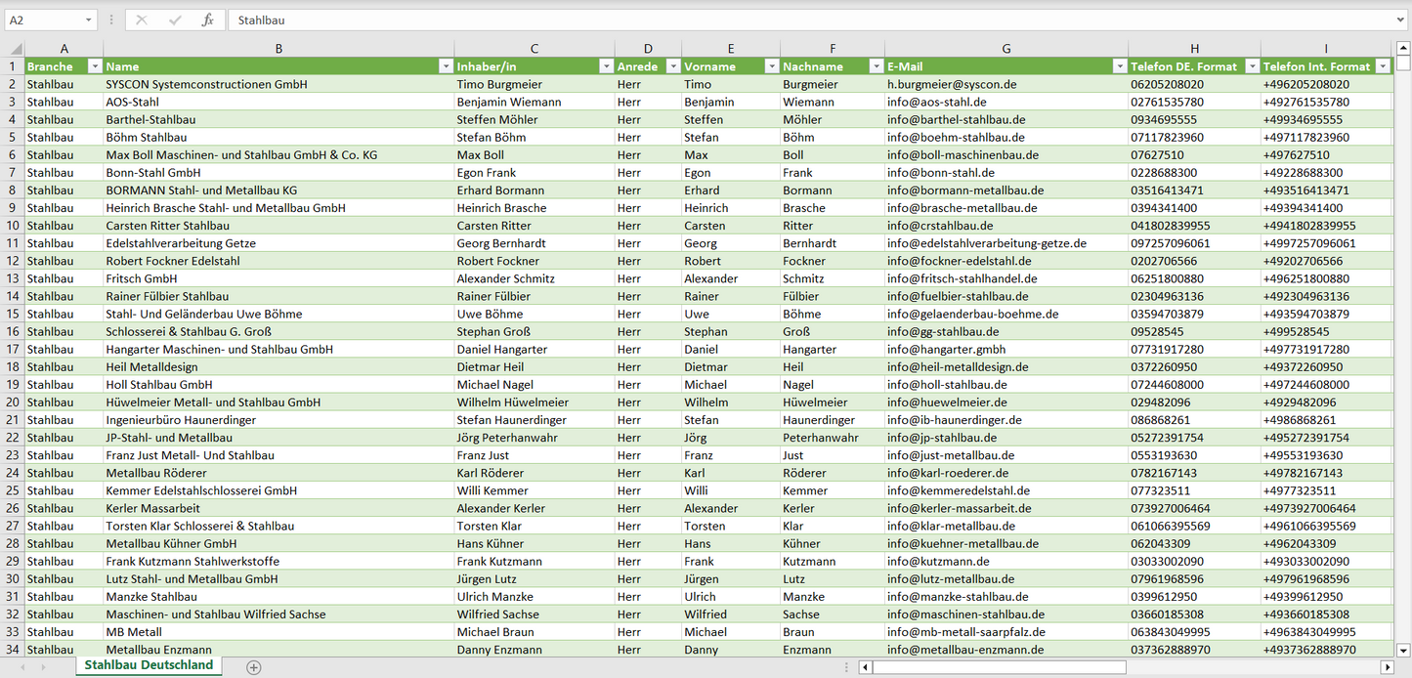Select row 10 by its row header
The height and width of the screenshot is (678, 1412).
12,226
